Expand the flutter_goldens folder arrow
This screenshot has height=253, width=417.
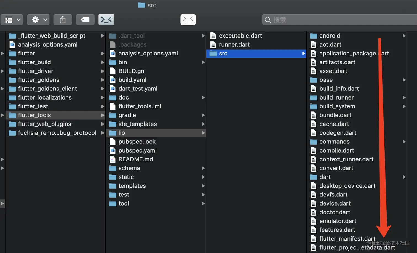point(103,80)
